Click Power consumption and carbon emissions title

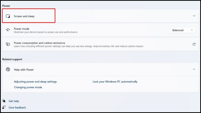39,43
